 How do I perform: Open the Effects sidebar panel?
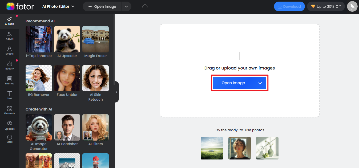tap(10, 51)
